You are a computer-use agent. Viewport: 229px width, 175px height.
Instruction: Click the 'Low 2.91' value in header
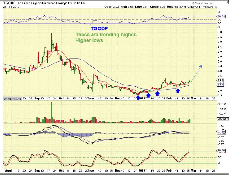(142, 7)
